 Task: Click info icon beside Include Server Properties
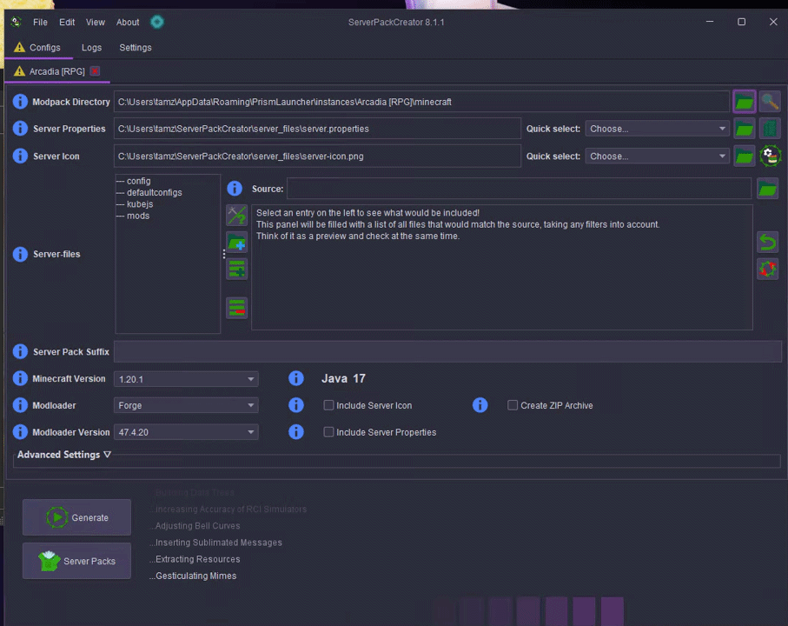point(296,431)
